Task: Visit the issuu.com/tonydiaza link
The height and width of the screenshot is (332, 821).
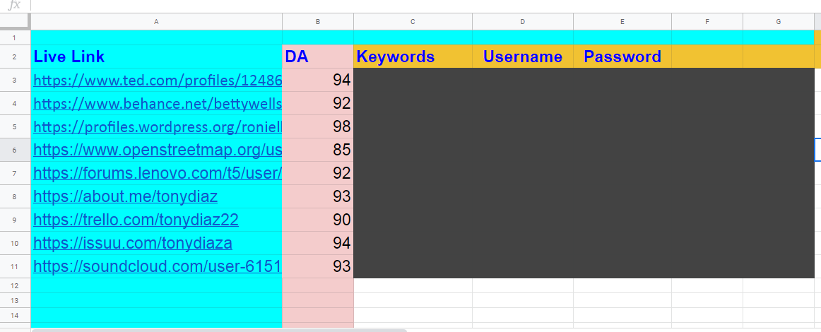Action: coord(133,244)
